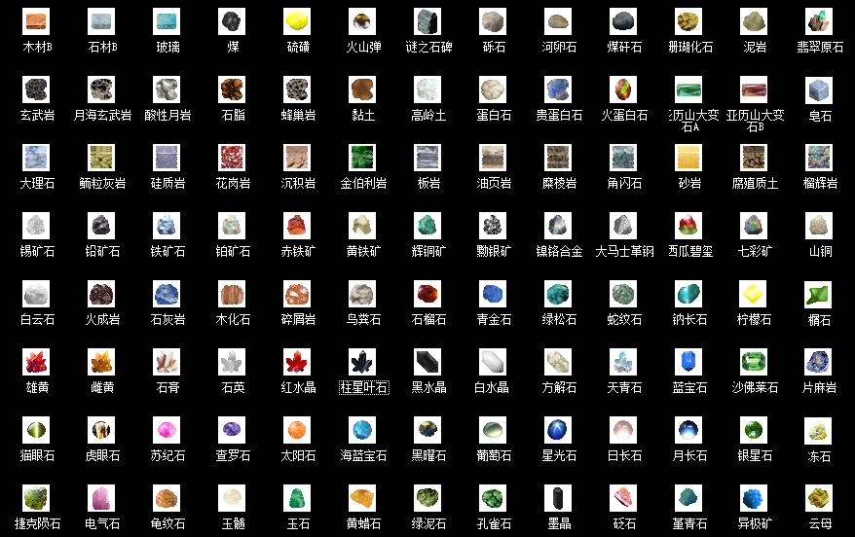855x537 pixels.
Task: Select the 砂岩 sandstone icon
Action: pos(688,158)
